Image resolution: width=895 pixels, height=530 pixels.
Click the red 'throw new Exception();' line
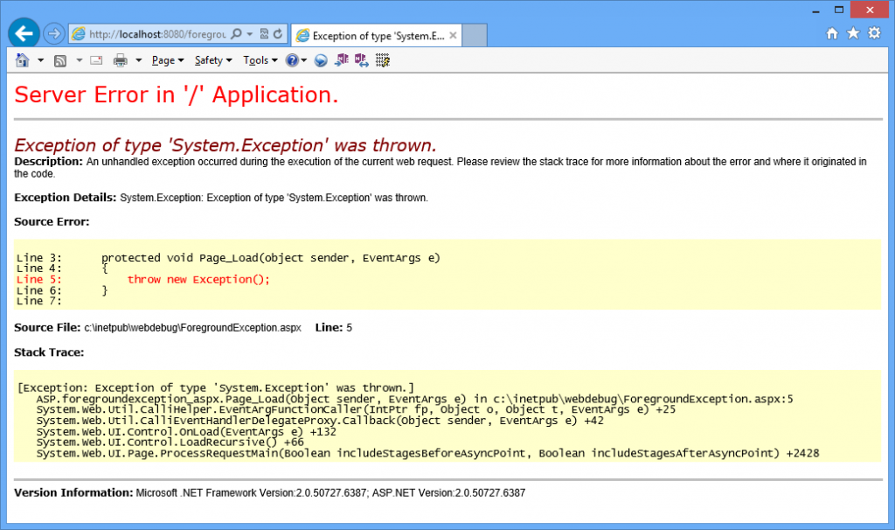[198, 279]
